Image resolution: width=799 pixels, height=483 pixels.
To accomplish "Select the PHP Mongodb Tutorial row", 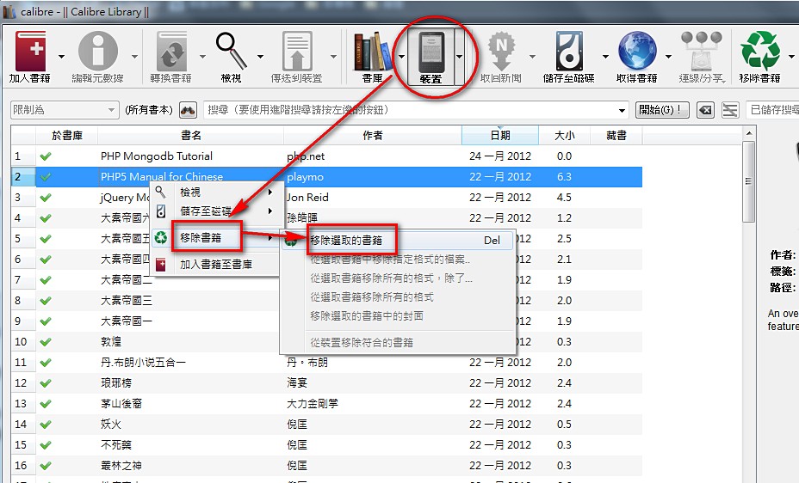I will (x=326, y=156).
